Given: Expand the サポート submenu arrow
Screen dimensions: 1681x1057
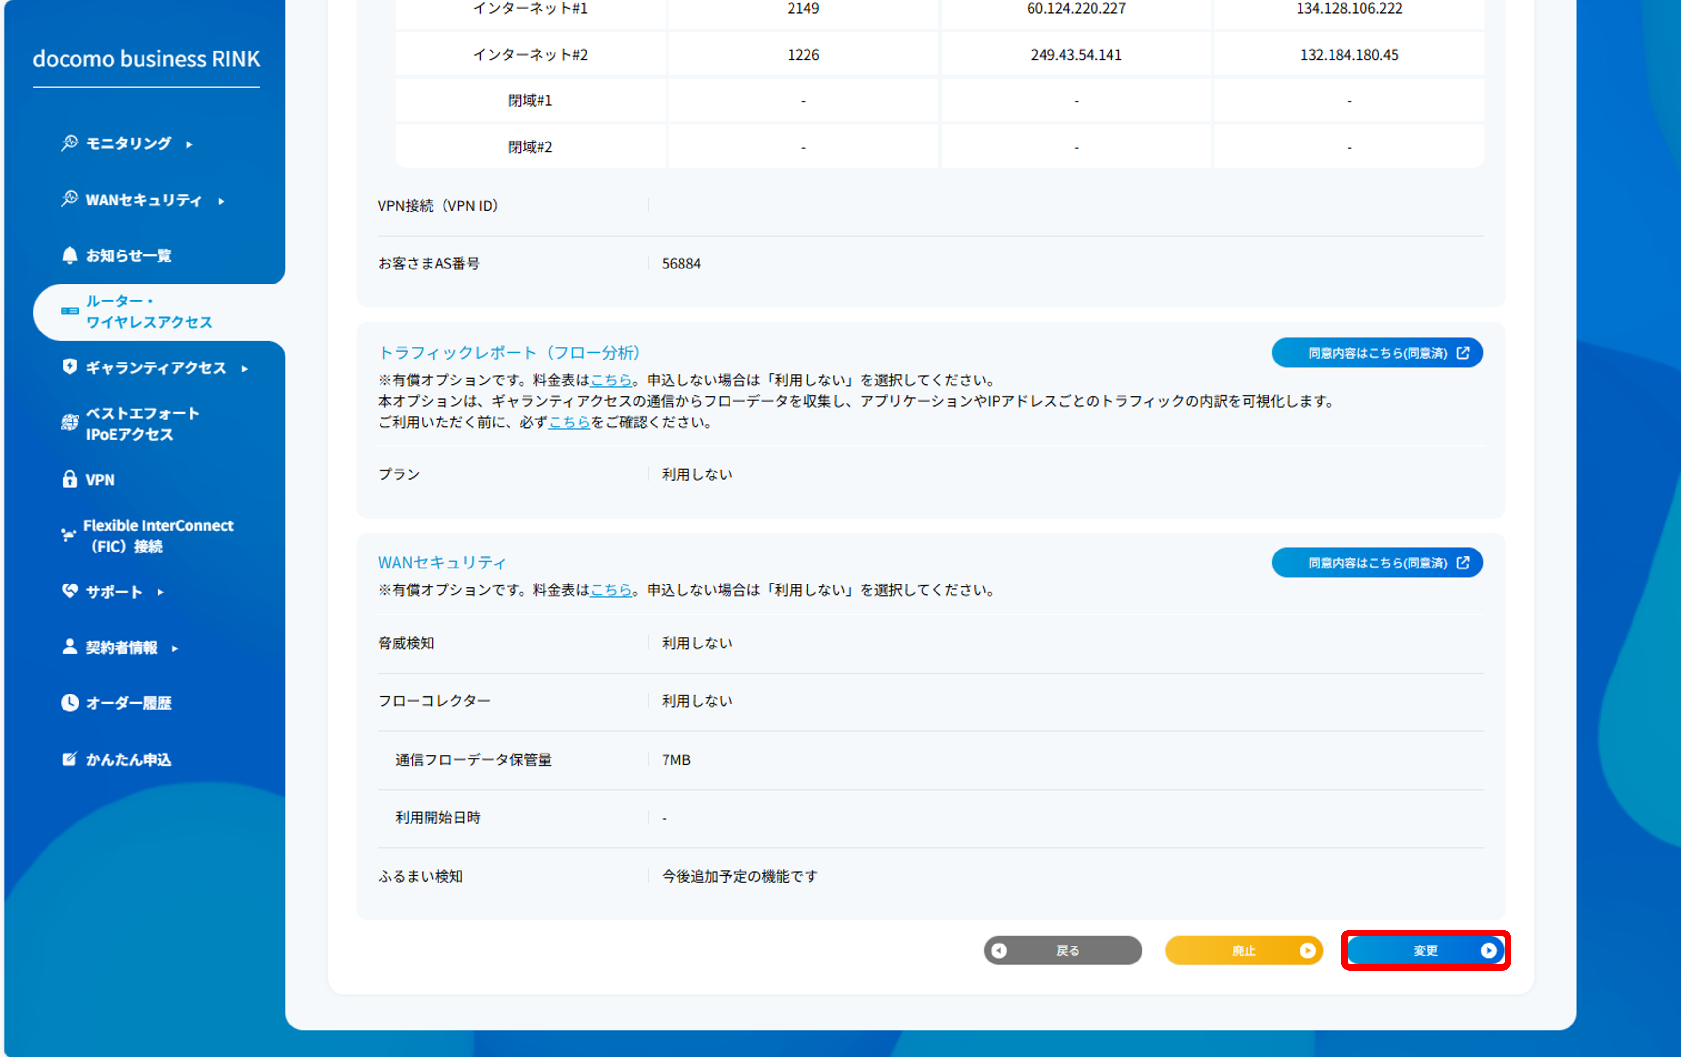Looking at the screenshot, I should [x=161, y=592].
